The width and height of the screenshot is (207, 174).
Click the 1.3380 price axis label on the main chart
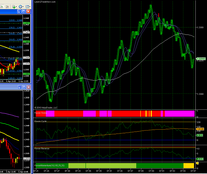[200, 28]
